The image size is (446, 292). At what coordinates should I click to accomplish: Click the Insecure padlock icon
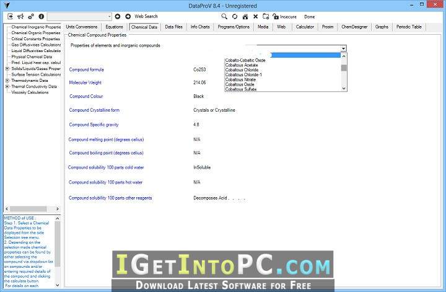[275, 17]
